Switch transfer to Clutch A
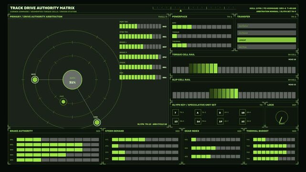306x172 pixels. click(266, 26)
